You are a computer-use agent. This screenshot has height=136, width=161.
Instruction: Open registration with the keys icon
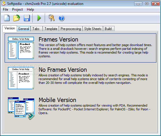coord(51,18)
